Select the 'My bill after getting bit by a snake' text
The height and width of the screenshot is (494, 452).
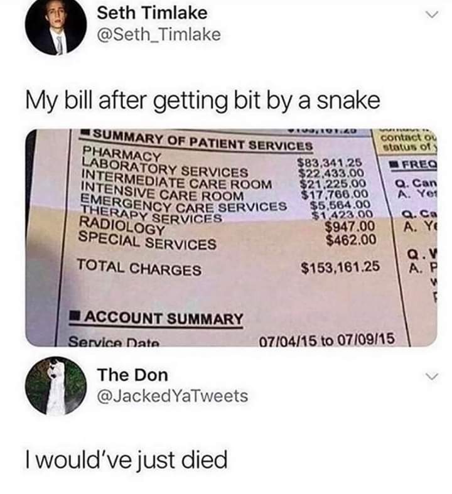point(203,101)
